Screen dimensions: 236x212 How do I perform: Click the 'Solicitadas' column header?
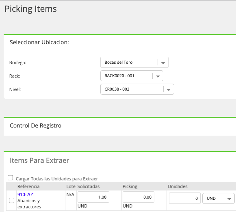pos(89,186)
